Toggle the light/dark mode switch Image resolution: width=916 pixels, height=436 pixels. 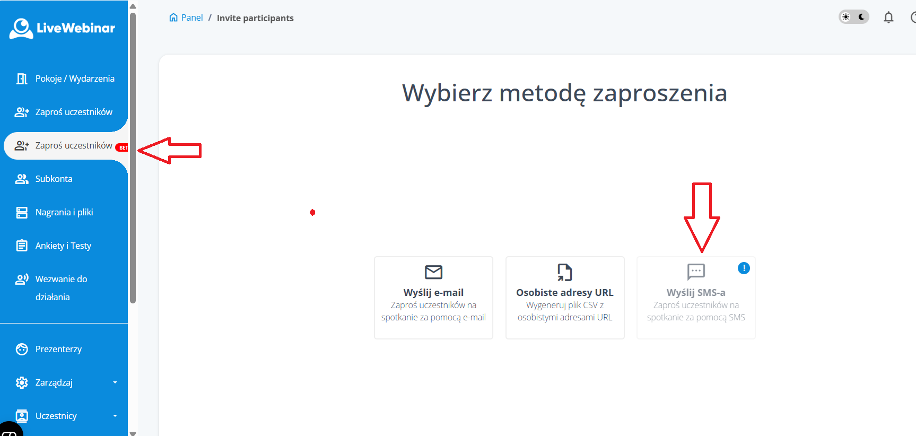[x=853, y=17]
